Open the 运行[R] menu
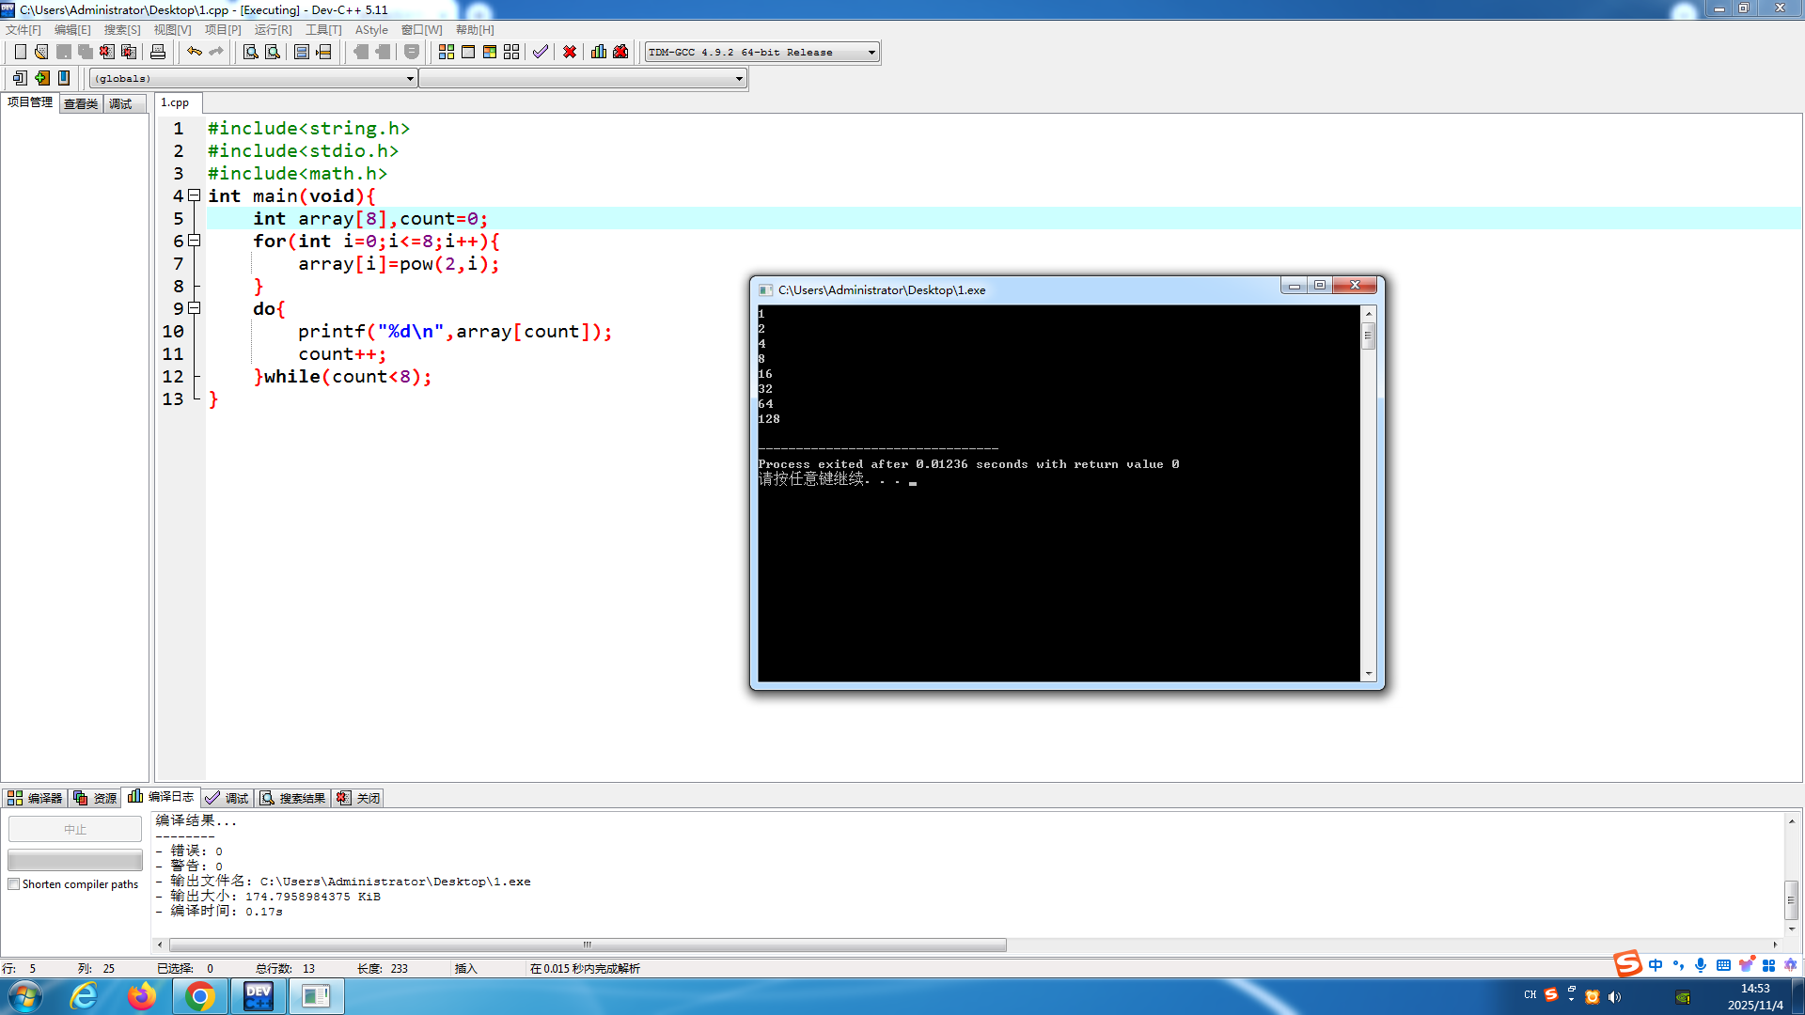1805x1015 pixels. click(x=273, y=30)
